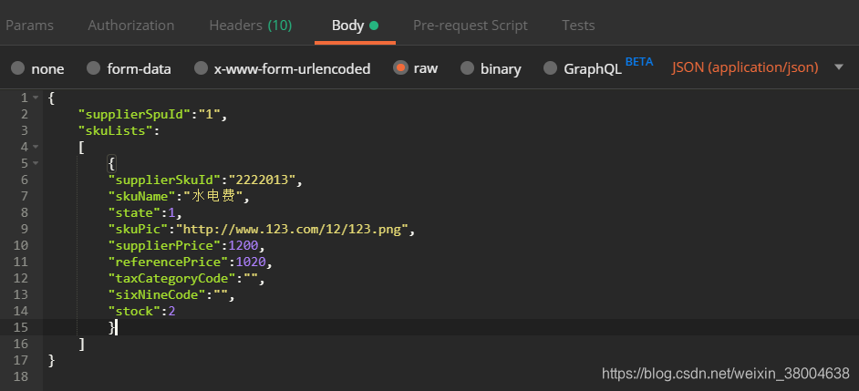
Task: Open the JSON (application/json) format dropdown
Action: pos(745,67)
